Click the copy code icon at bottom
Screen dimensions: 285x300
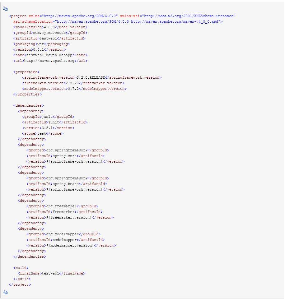pos(5,292)
